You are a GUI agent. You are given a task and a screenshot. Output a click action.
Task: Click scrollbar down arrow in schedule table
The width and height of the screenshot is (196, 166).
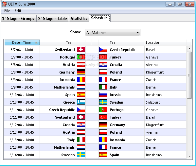(x=189, y=156)
